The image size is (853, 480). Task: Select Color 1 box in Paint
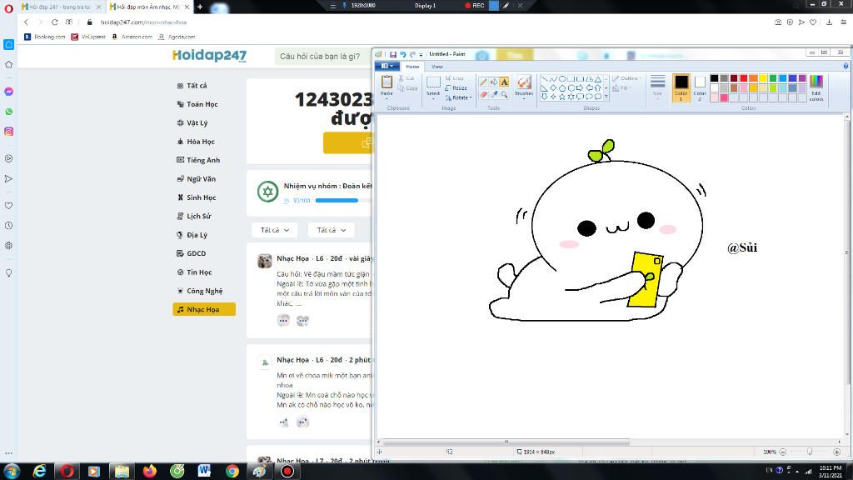(x=681, y=87)
